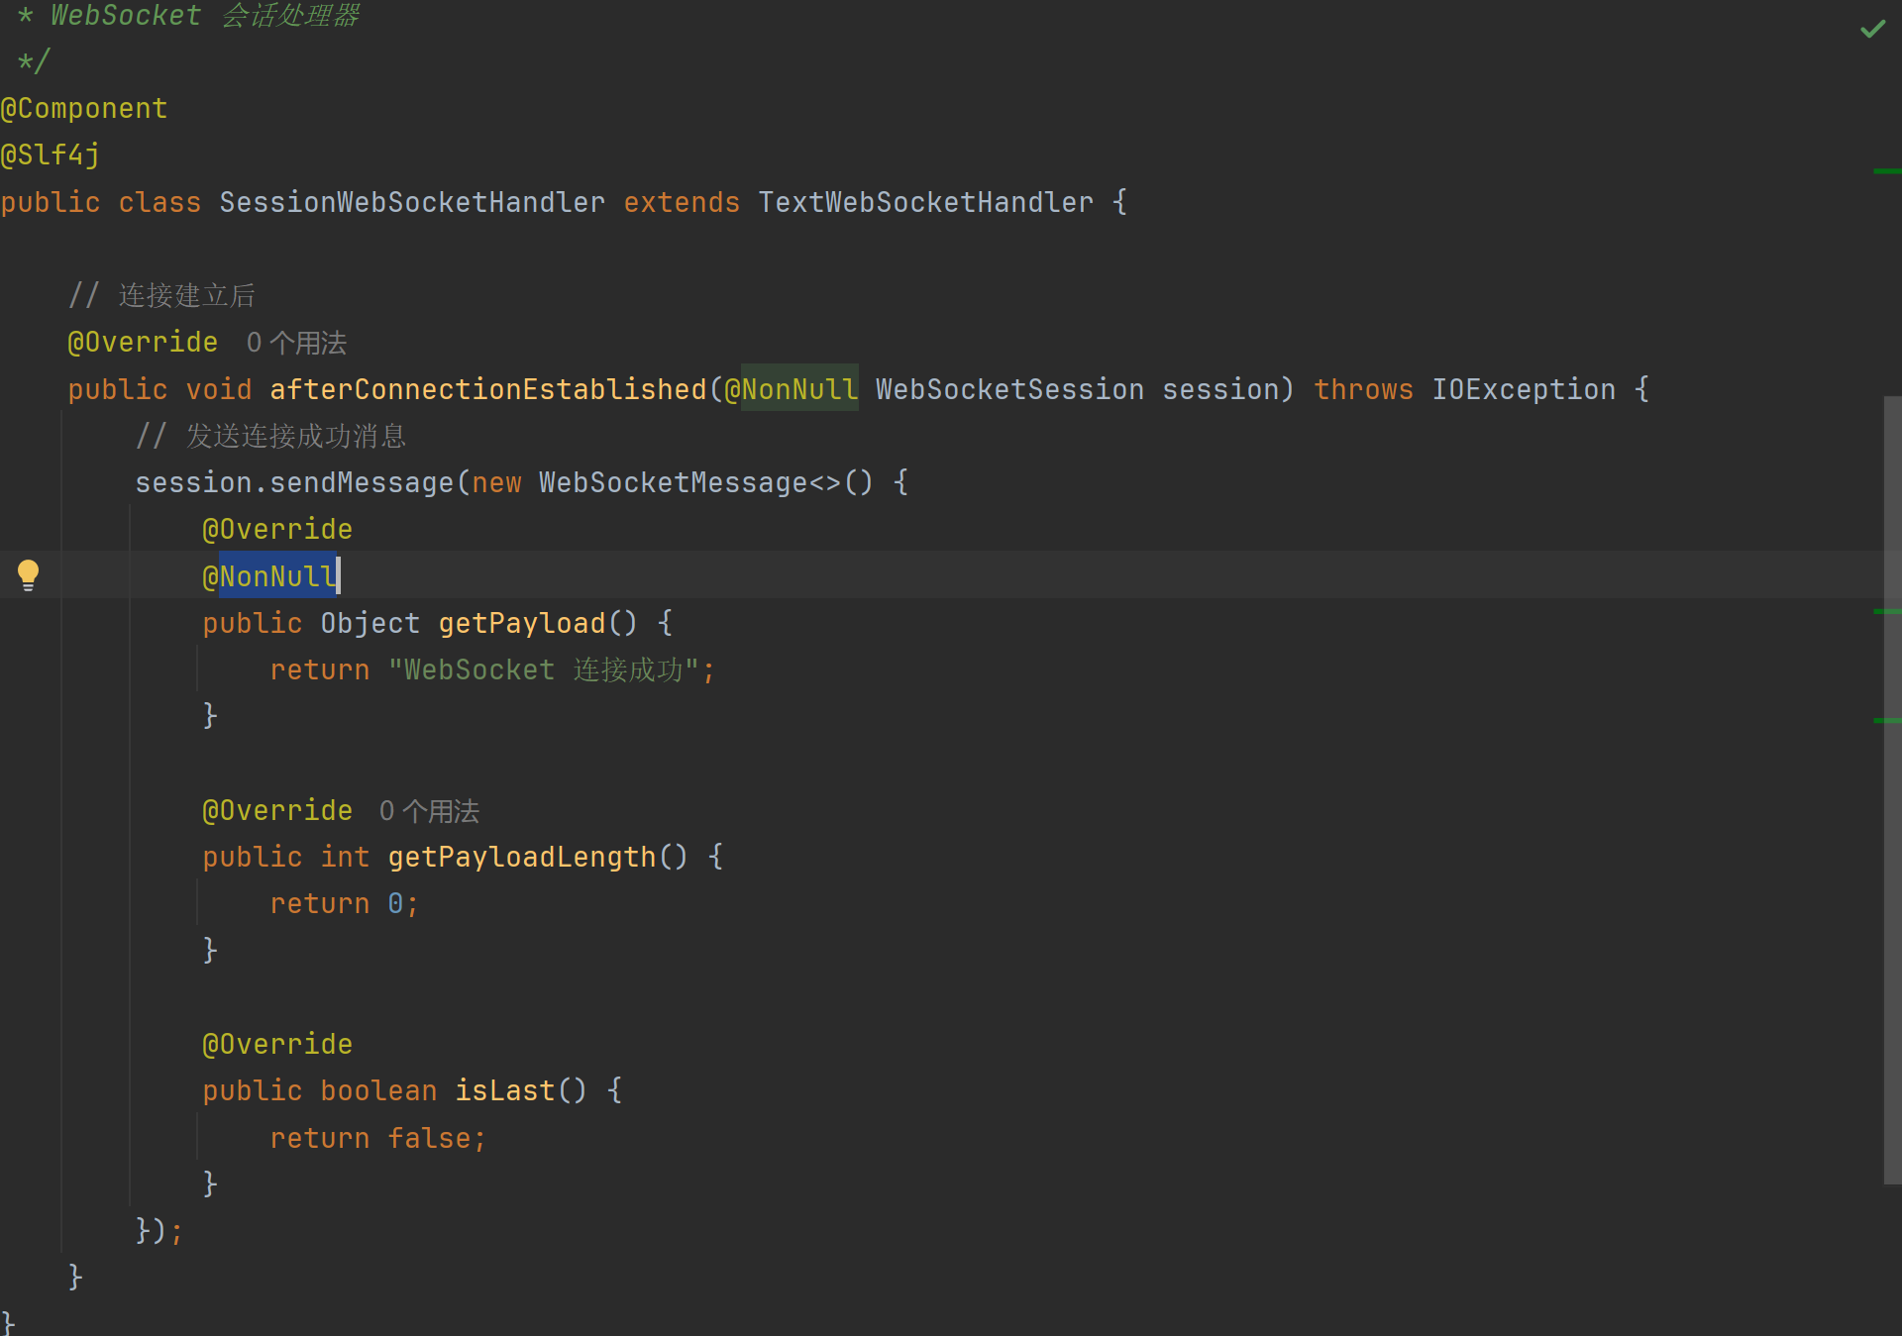Click the @Component annotation
The height and width of the screenshot is (1336, 1902).
pos(84,108)
